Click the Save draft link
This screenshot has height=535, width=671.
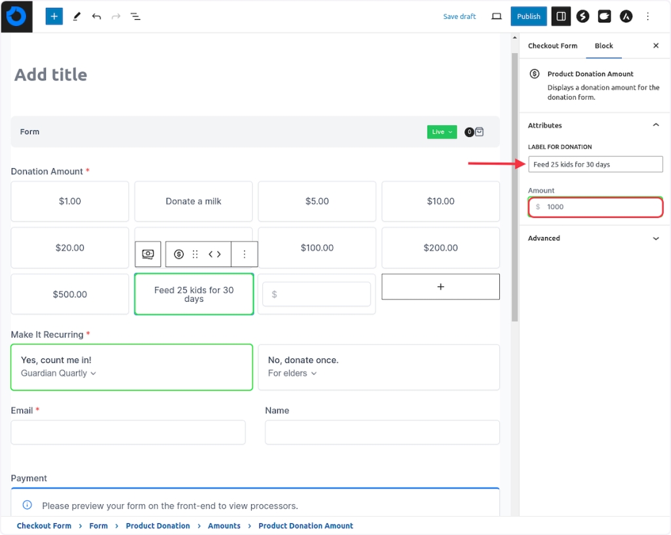click(459, 16)
